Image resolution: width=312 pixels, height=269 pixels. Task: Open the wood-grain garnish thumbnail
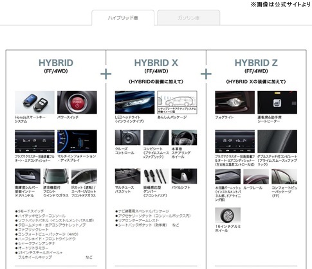[x=228, y=177]
